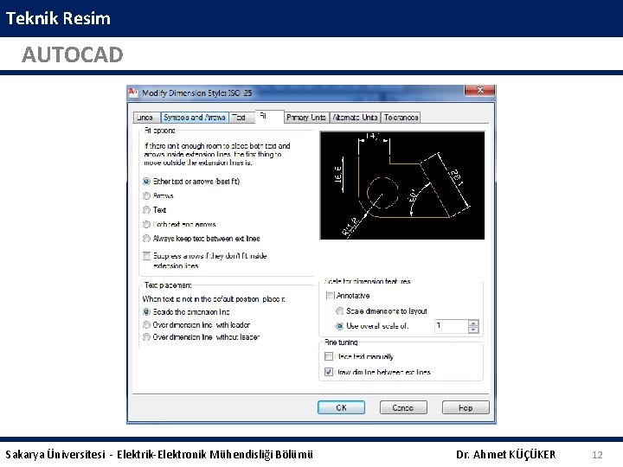Click the dimension preview image
This screenshot has width=623, height=467.
point(402,185)
